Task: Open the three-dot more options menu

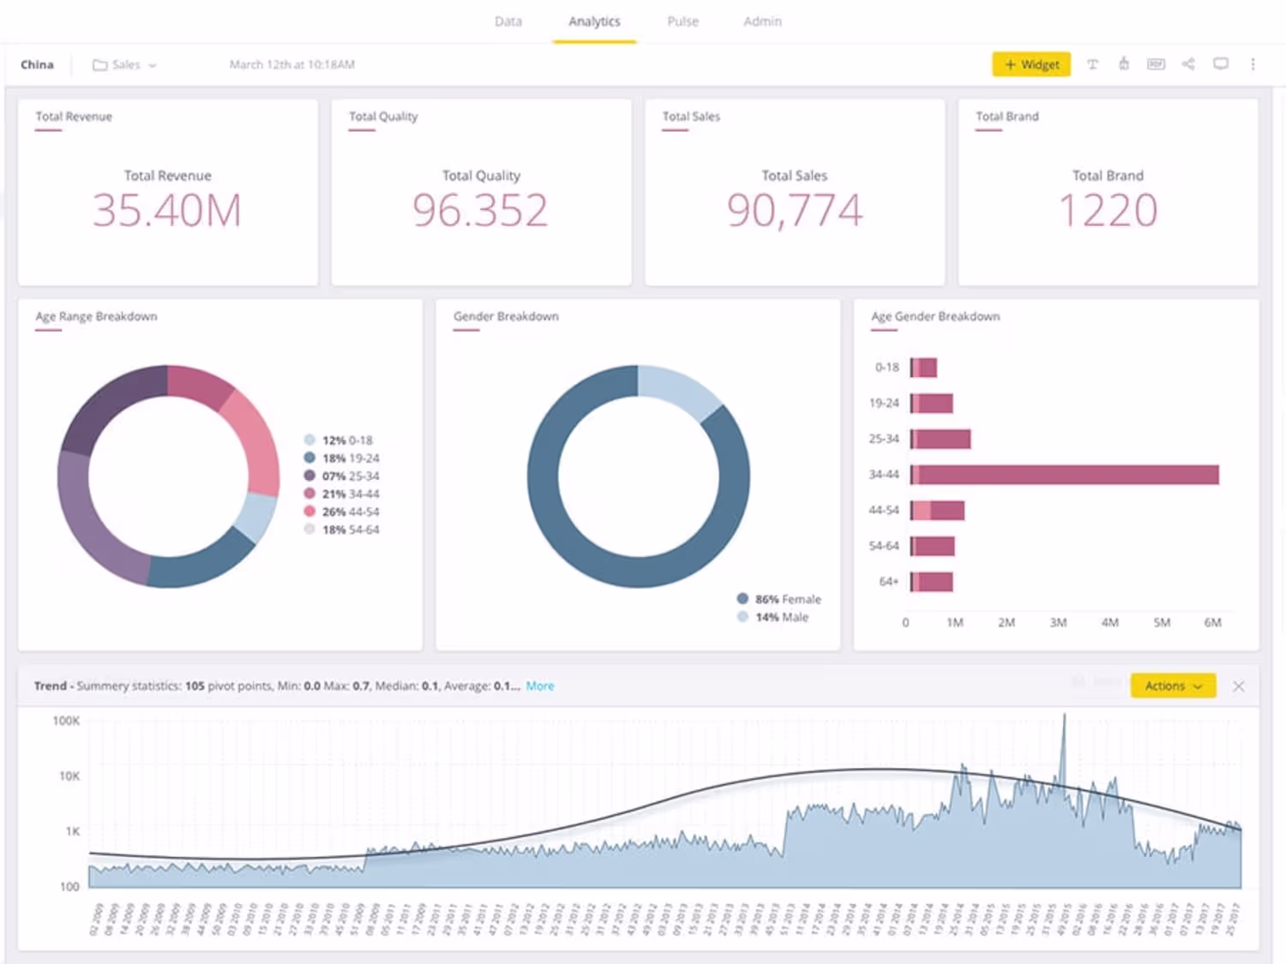Action: (1253, 64)
